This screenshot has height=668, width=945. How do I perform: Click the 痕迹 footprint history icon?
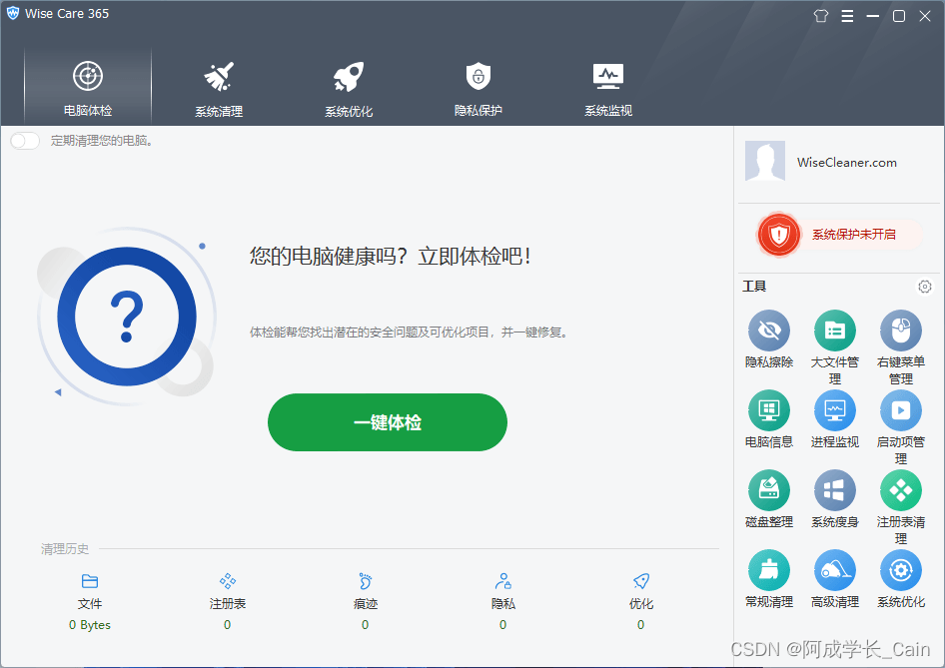pos(366,581)
